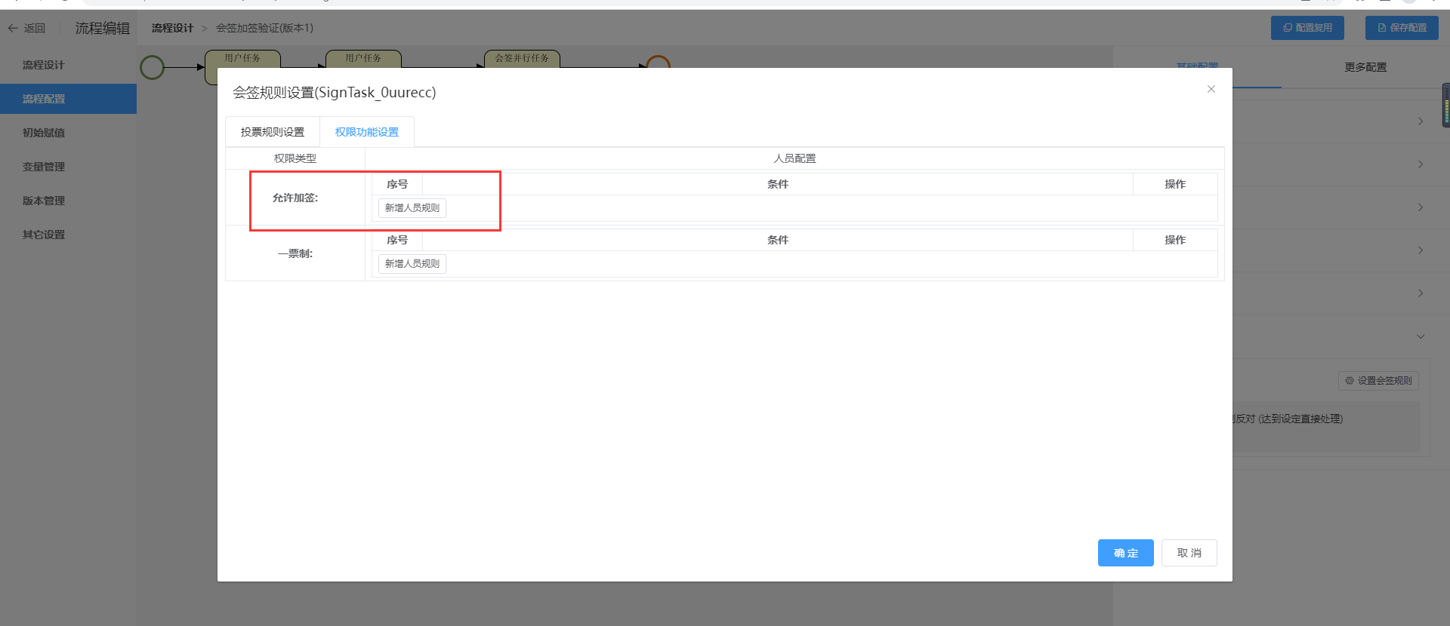Viewport: 1450px width, 626px height.
Task: Add a personnel rule for 一票制
Action: (412, 264)
